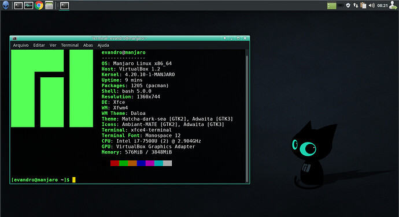Click the 'WM: Xfwm4' line
The height and width of the screenshot is (217, 399).
[x=114, y=108]
